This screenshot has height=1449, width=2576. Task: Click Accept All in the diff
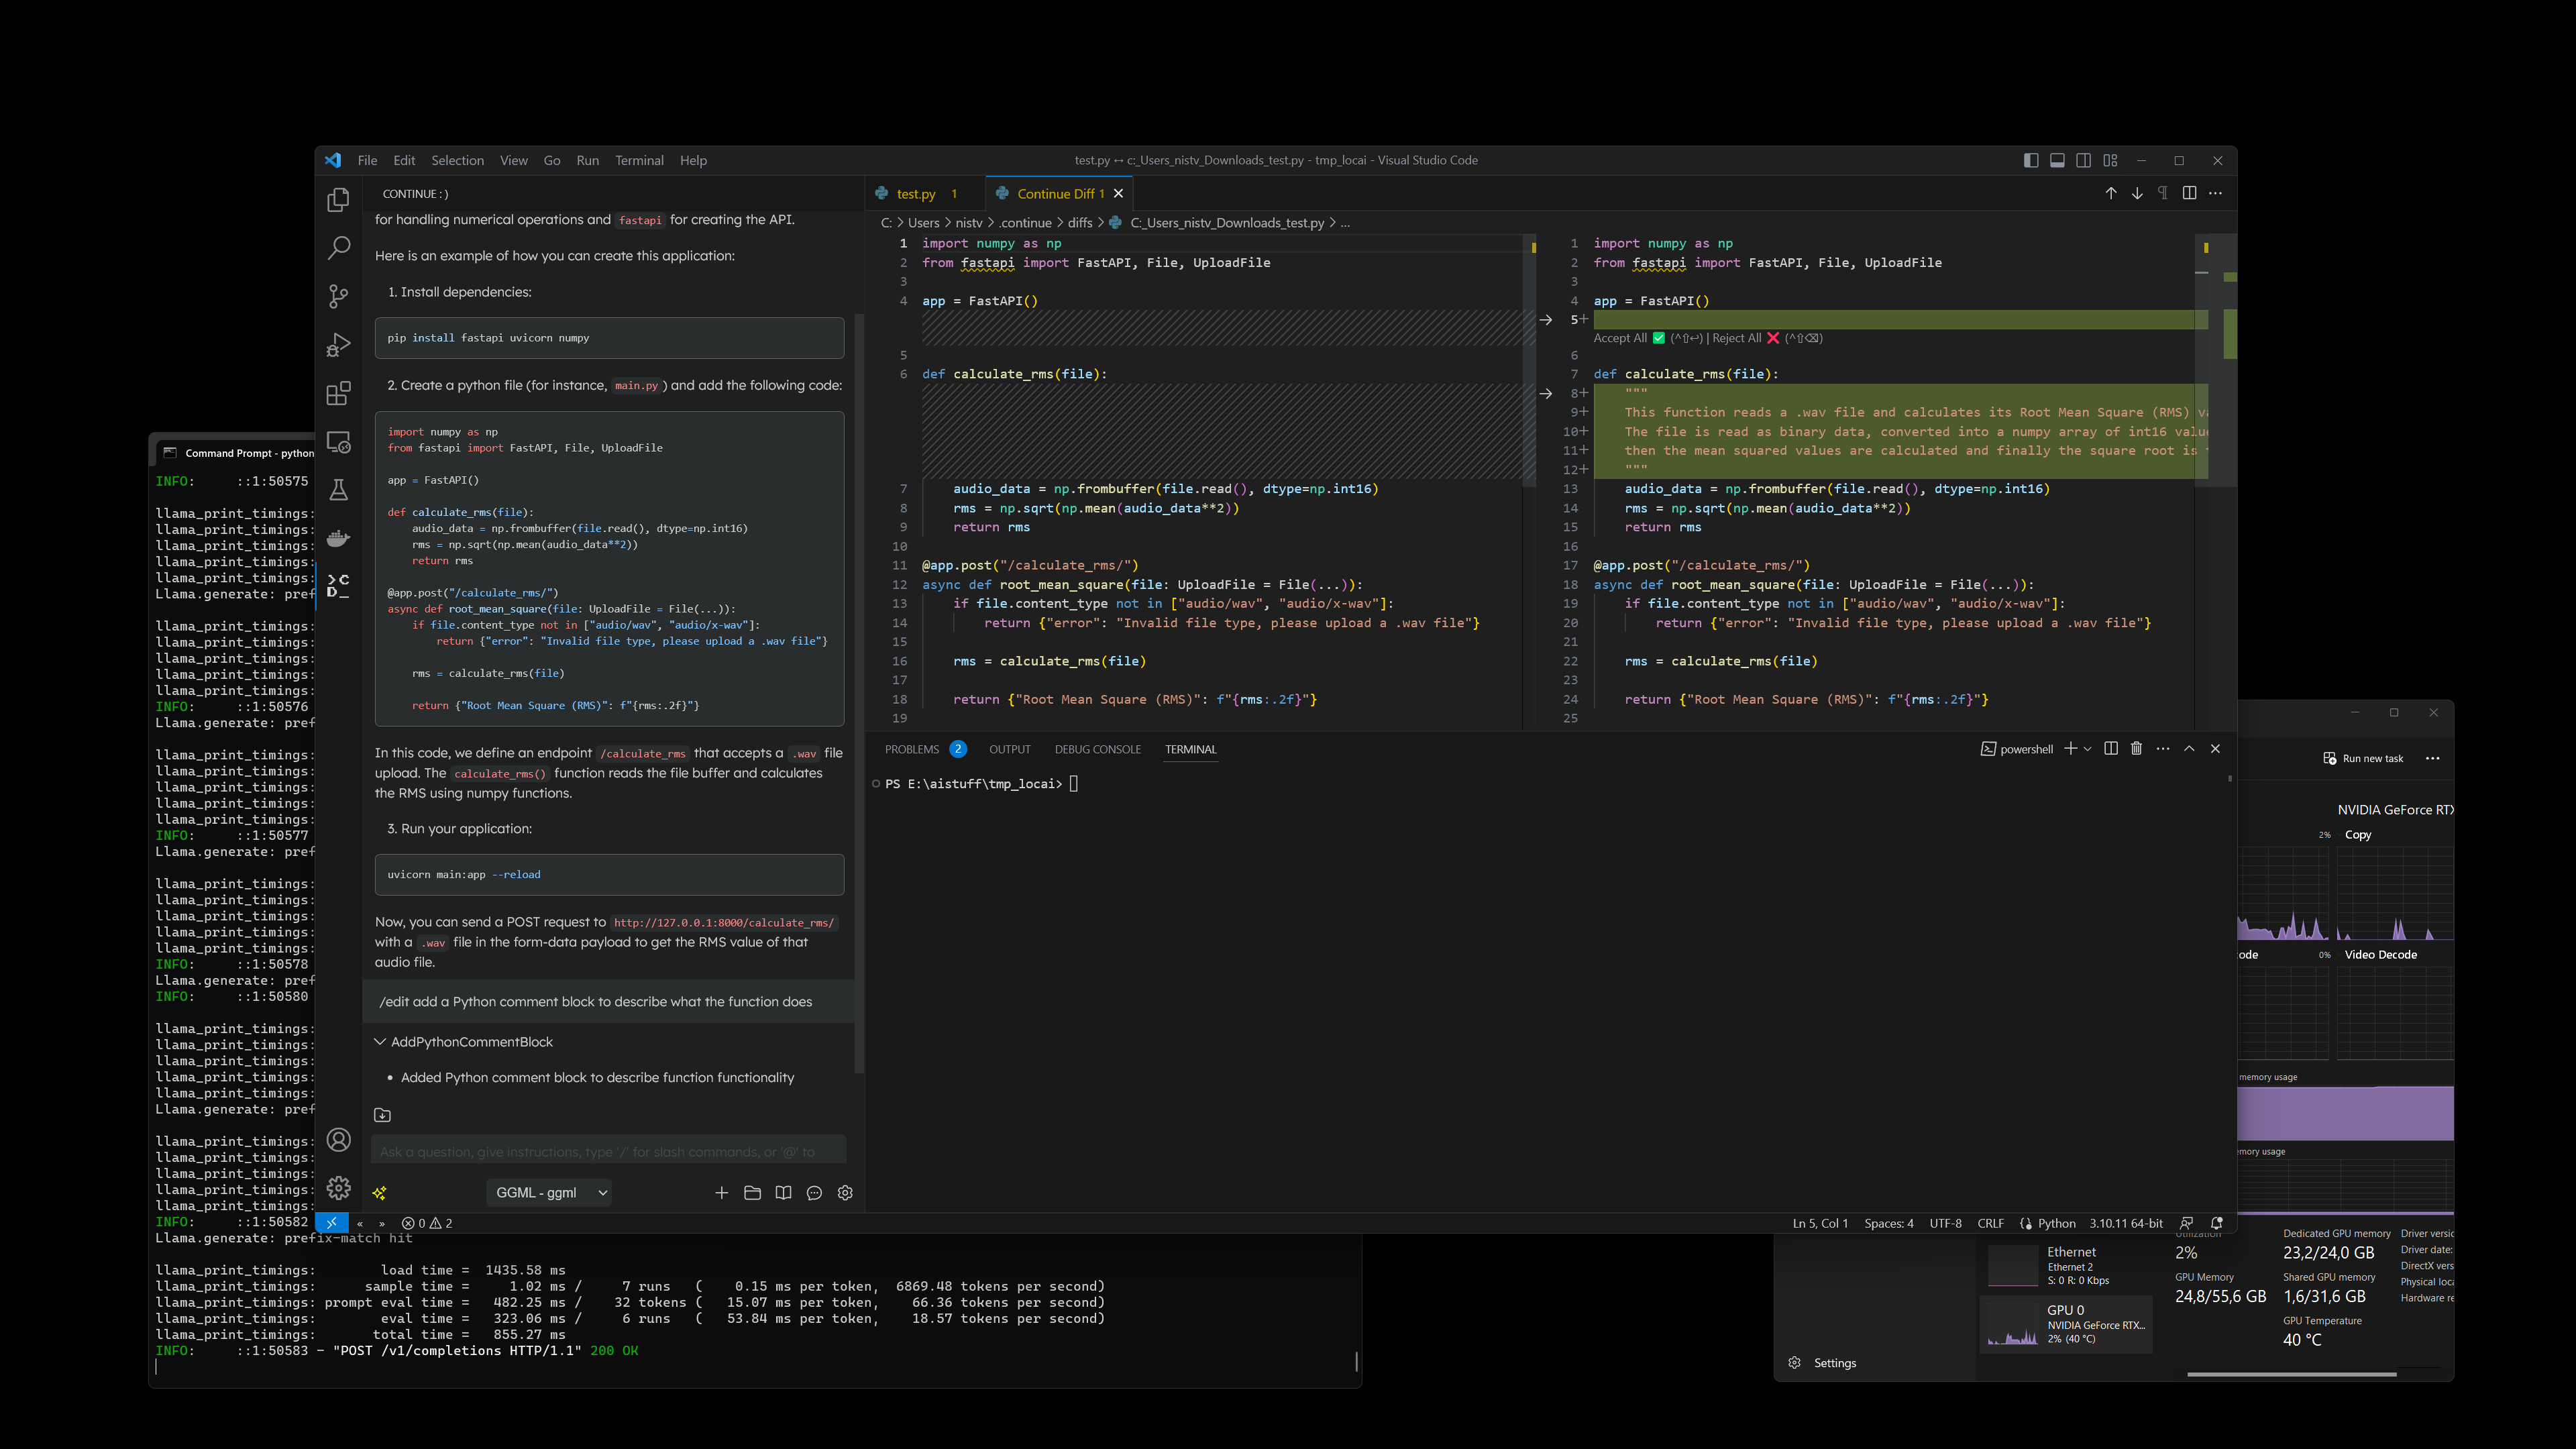pos(1620,338)
